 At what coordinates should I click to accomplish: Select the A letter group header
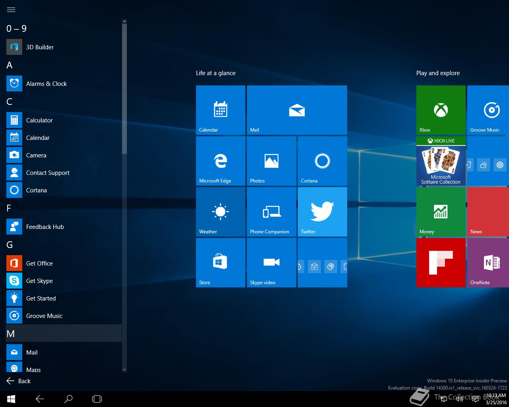tap(64, 65)
